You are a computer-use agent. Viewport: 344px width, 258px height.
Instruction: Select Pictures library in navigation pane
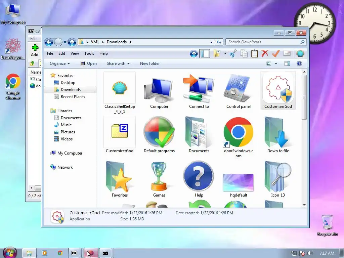pyautogui.click(x=68, y=132)
